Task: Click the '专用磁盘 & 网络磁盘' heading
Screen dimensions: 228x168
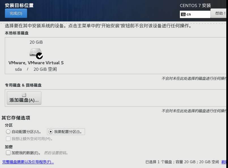Action: pyautogui.click(x=23, y=85)
